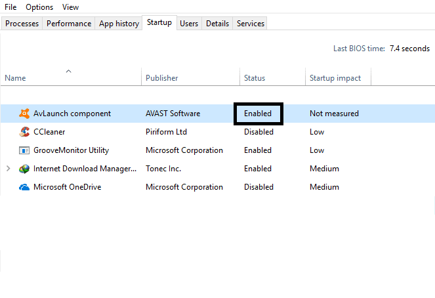Select the CCleaner Disabled status cell

[x=259, y=132]
